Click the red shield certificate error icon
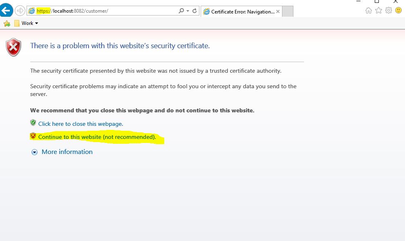 coord(13,47)
